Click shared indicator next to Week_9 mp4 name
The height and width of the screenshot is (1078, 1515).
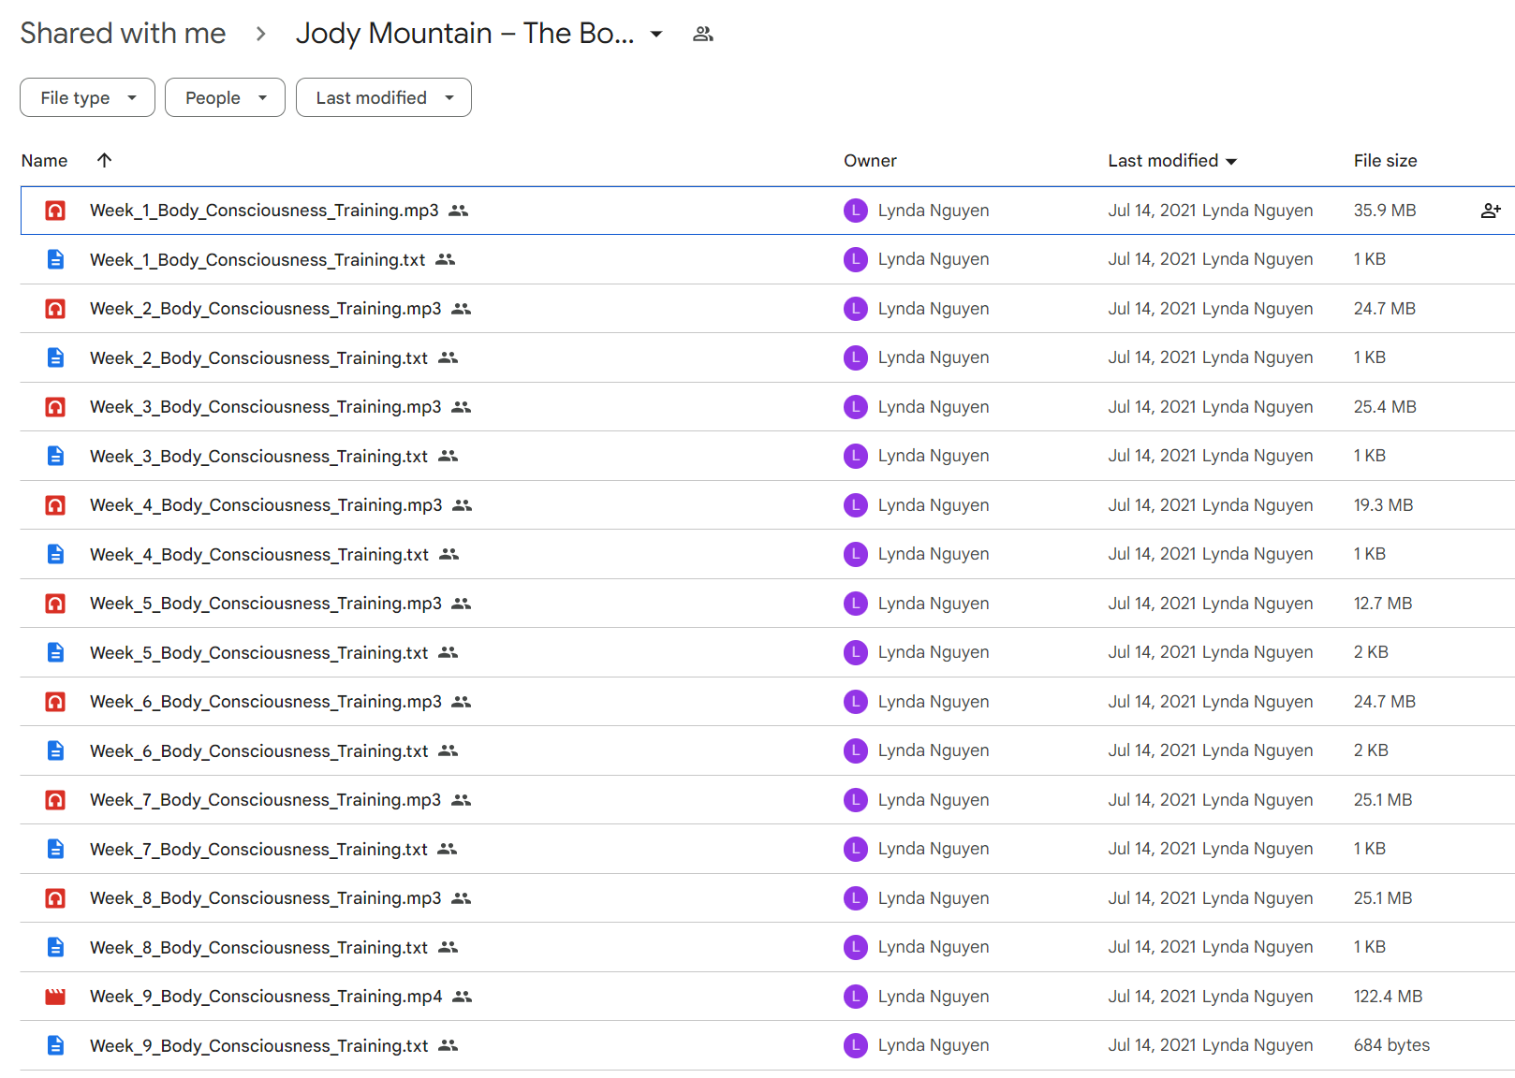pyautogui.click(x=462, y=997)
